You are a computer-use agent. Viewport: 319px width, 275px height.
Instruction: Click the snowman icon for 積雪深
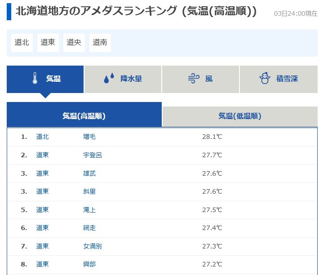tap(265, 78)
